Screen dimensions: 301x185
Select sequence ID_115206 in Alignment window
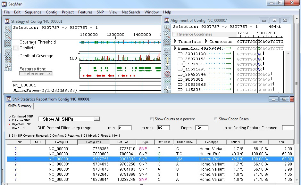point(189,90)
